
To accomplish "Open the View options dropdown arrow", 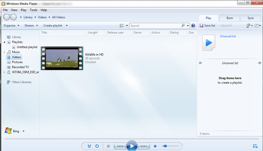I will (127, 26).
